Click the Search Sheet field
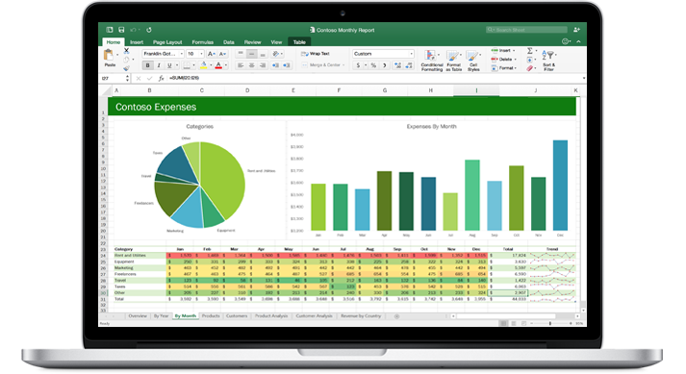The image size is (686, 374). pyautogui.click(x=526, y=30)
